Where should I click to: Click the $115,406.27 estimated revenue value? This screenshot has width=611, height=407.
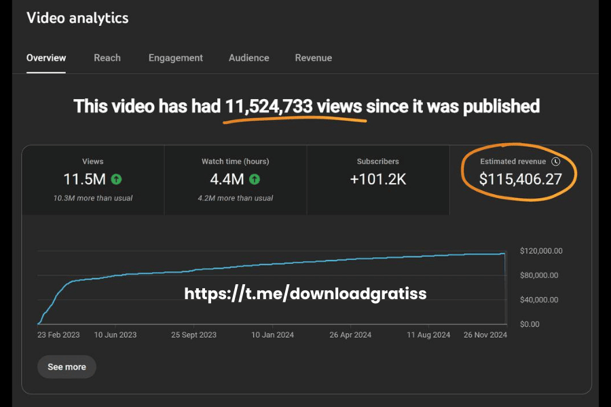(520, 179)
